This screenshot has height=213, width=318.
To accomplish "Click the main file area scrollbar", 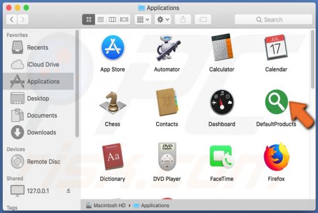I will click(x=312, y=59).
